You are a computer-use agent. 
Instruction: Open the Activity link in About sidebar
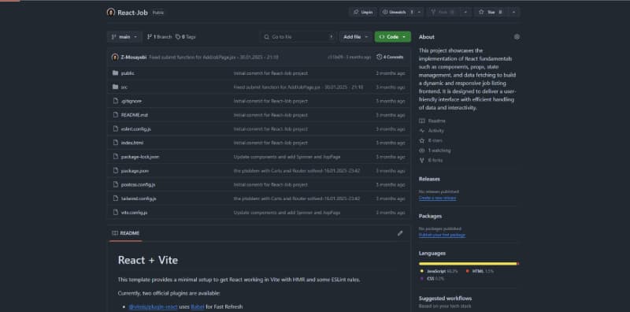432,131
